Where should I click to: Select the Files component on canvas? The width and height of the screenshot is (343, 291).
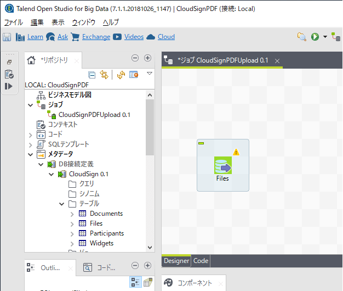[223, 165]
